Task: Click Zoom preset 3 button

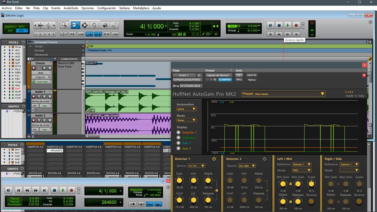Action: pos(45,34)
